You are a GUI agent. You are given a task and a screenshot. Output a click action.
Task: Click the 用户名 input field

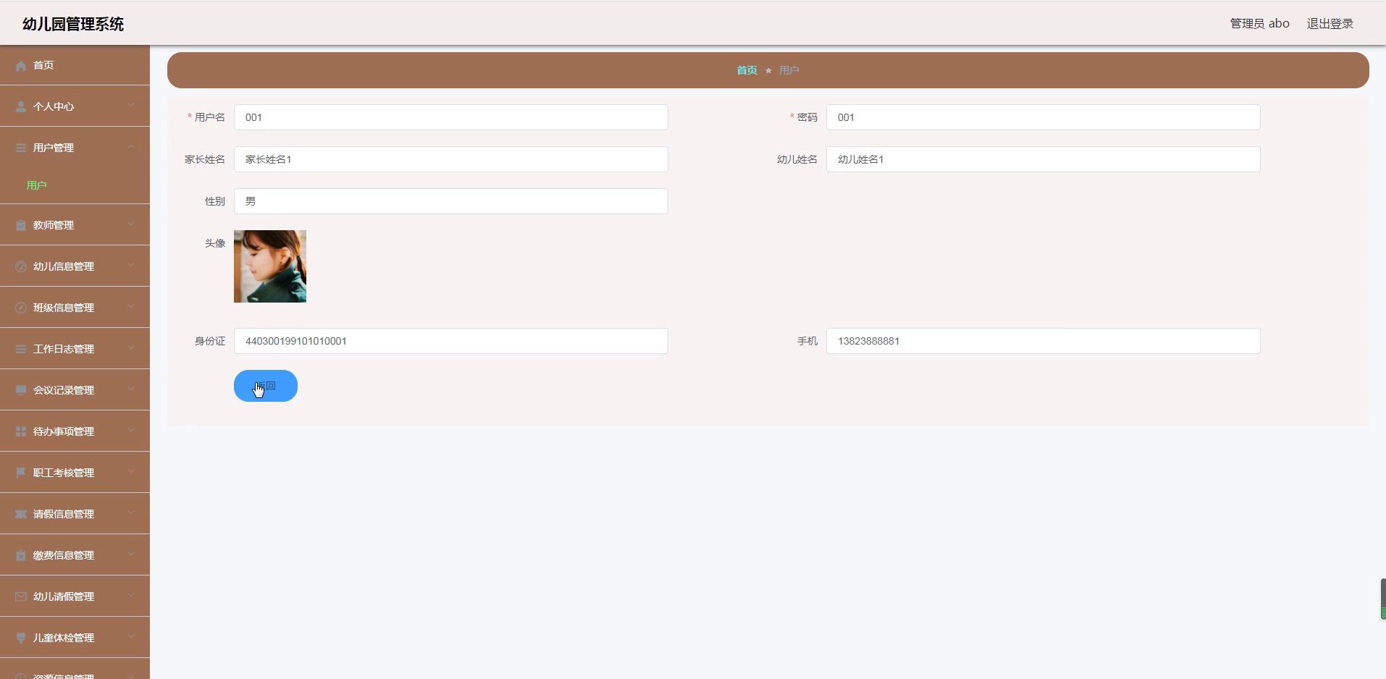(450, 117)
